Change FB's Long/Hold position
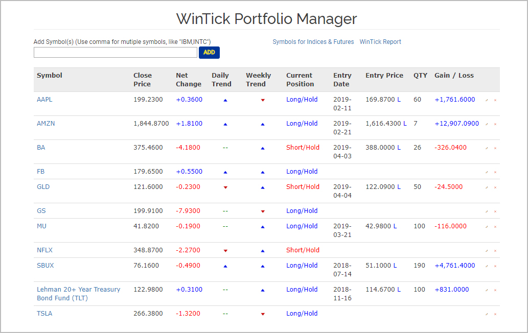This screenshot has height=333, width=528. pos(302,172)
